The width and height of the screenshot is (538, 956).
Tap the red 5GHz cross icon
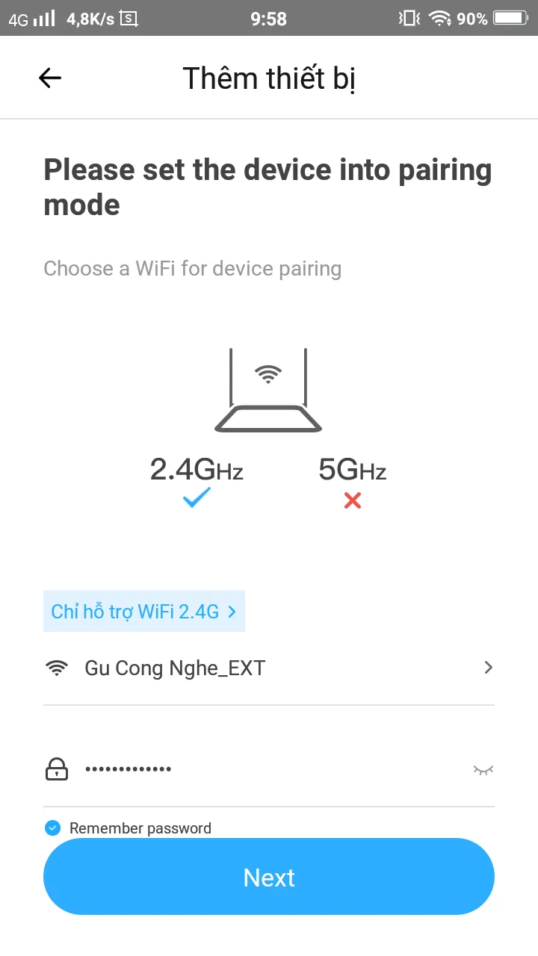click(x=353, y=500)
